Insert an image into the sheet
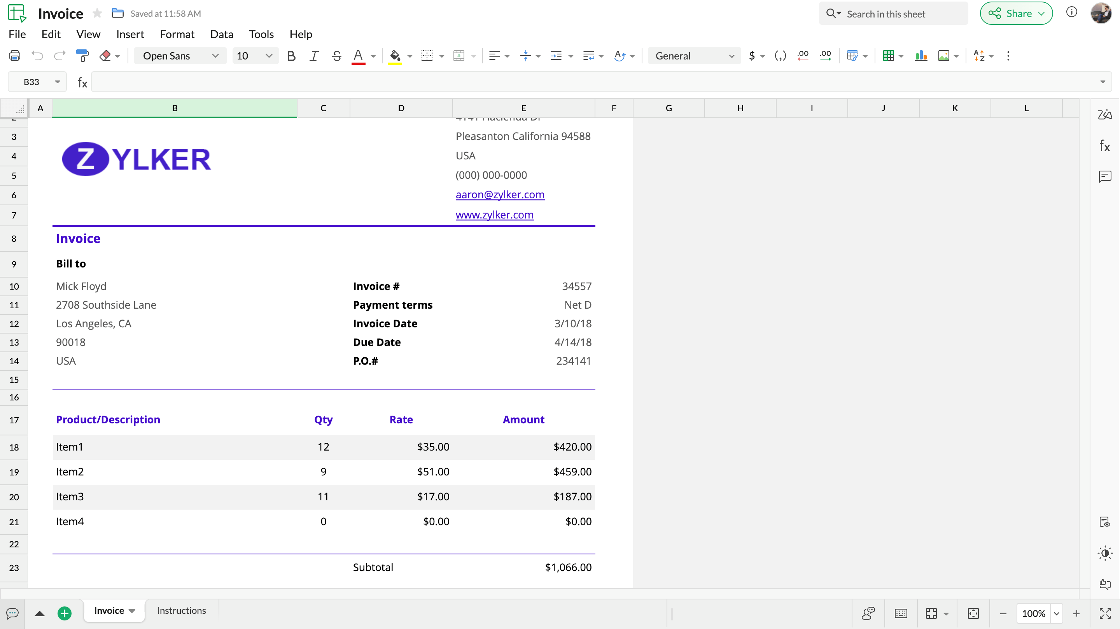The image size is (1120, 629). (x=944, y=56)
